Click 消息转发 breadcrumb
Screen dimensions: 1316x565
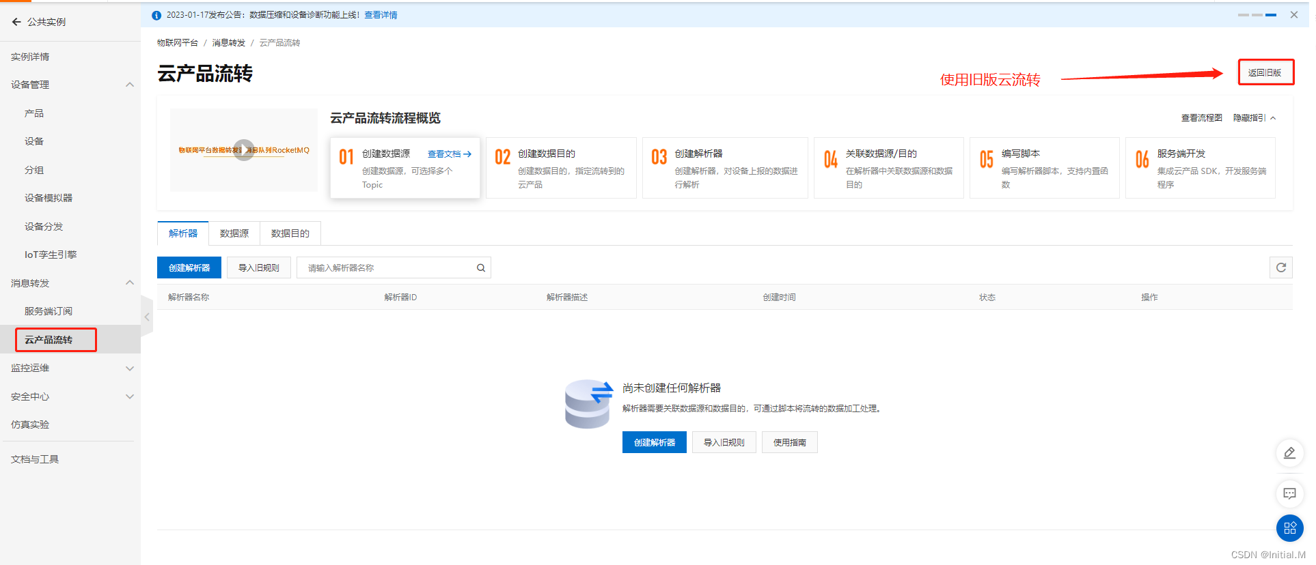(x=228, y=42)
